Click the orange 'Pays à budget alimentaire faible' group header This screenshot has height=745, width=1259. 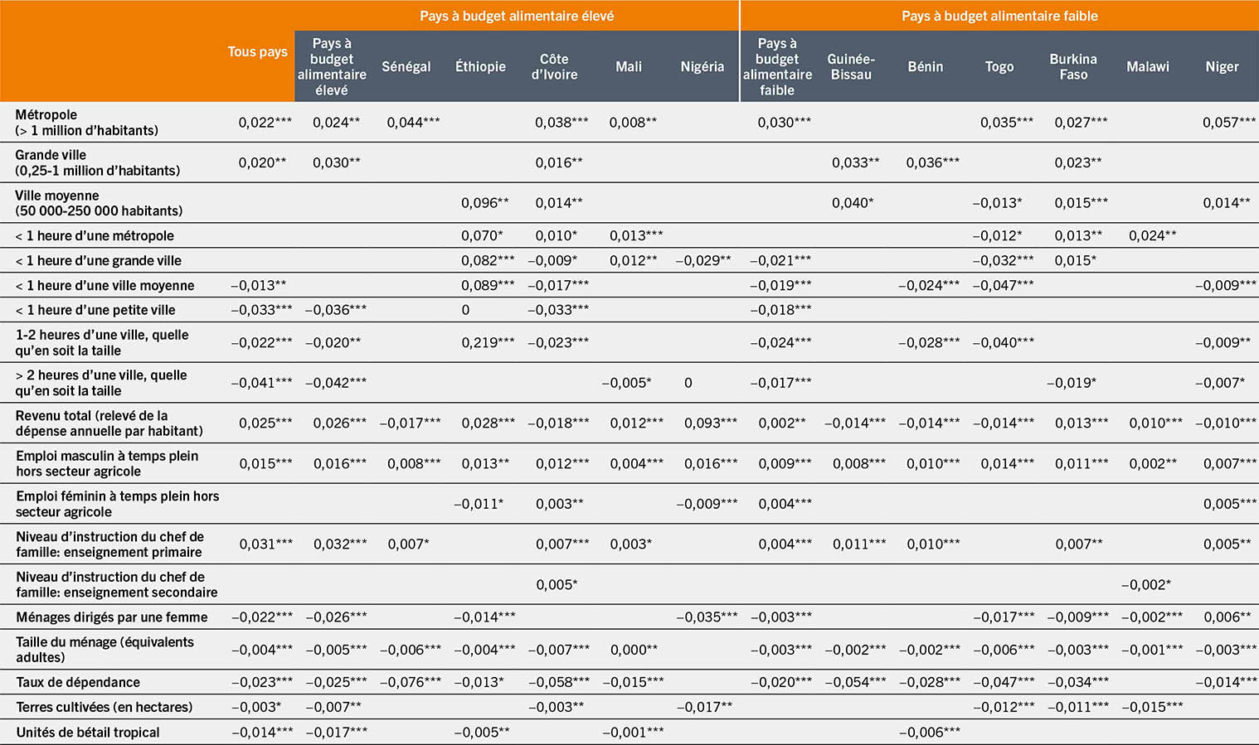tap(999, 16)
